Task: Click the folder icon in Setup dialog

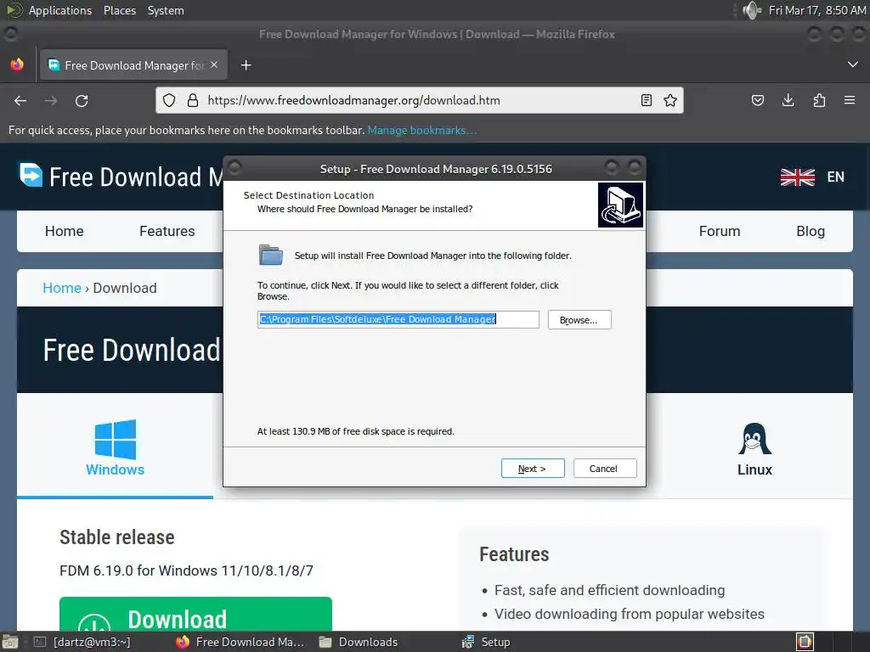Action: pos(271,255)
